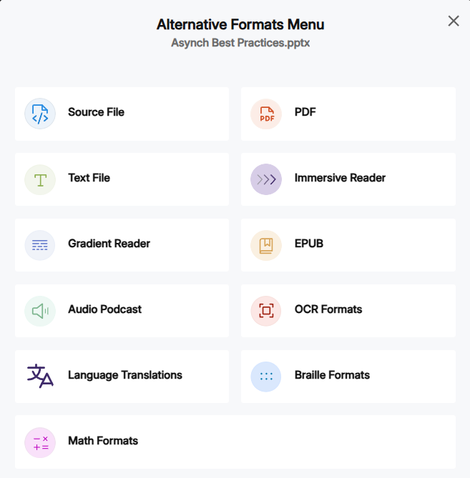This screenshot has width=470, height=478.
Task: Open the Audio Podcast label
Action: click(x=104, y=309)
